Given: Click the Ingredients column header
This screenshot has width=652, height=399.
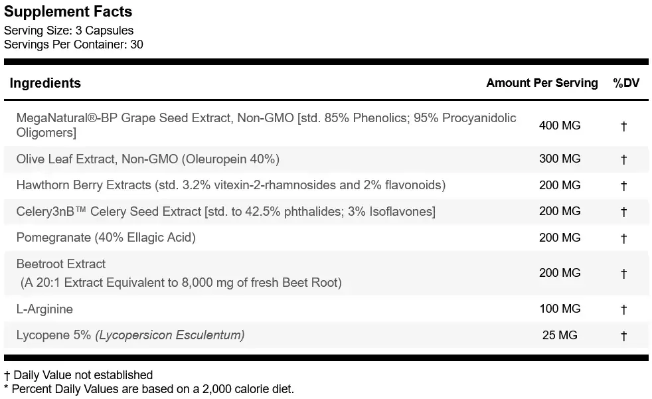Looking at the screenshot, I should click(x=45, y=83).
